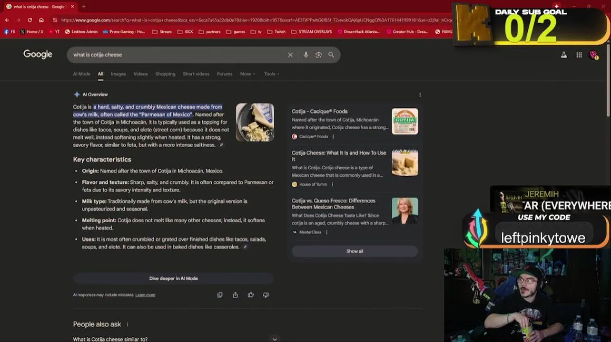Open the FB bookmark
Screen dimensions: 611x342
pos(10,32)
